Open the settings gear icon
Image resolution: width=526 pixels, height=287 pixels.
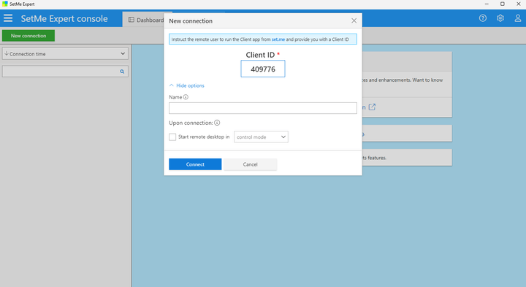tap(500, 18)
